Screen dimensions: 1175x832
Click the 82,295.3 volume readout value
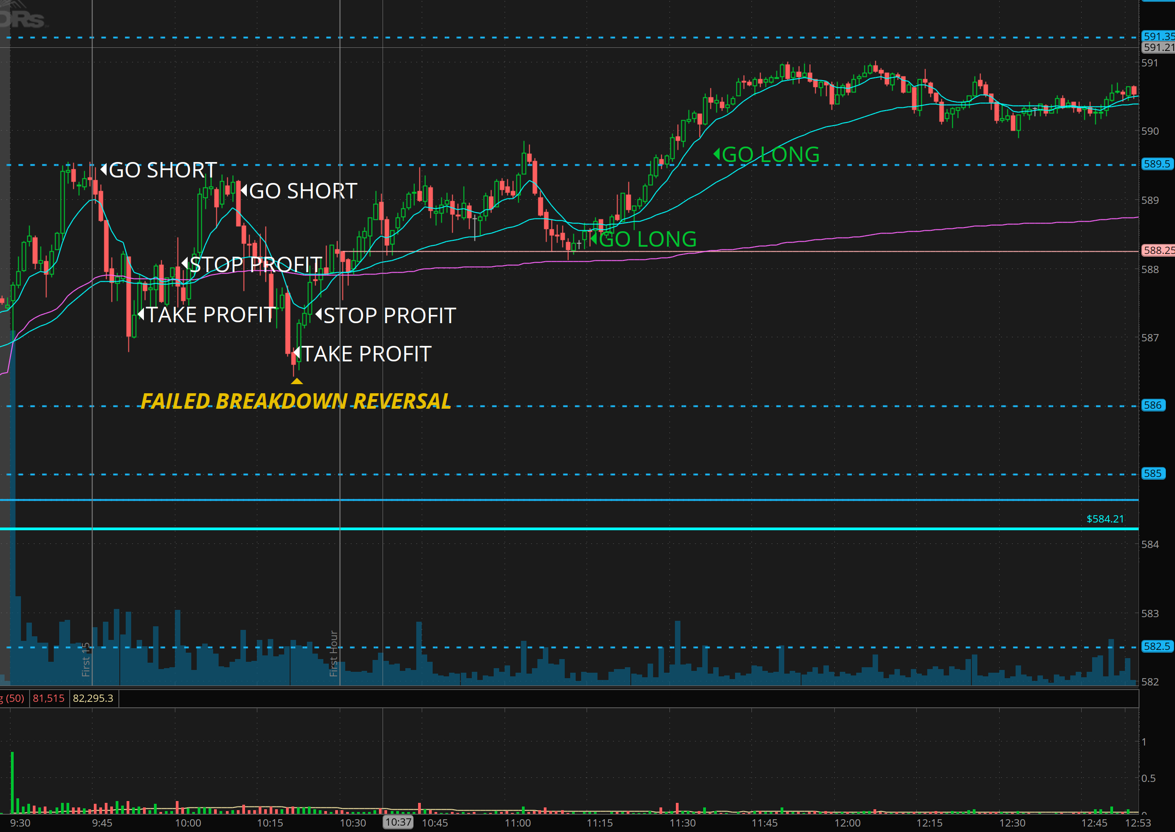tap(94, 698)
